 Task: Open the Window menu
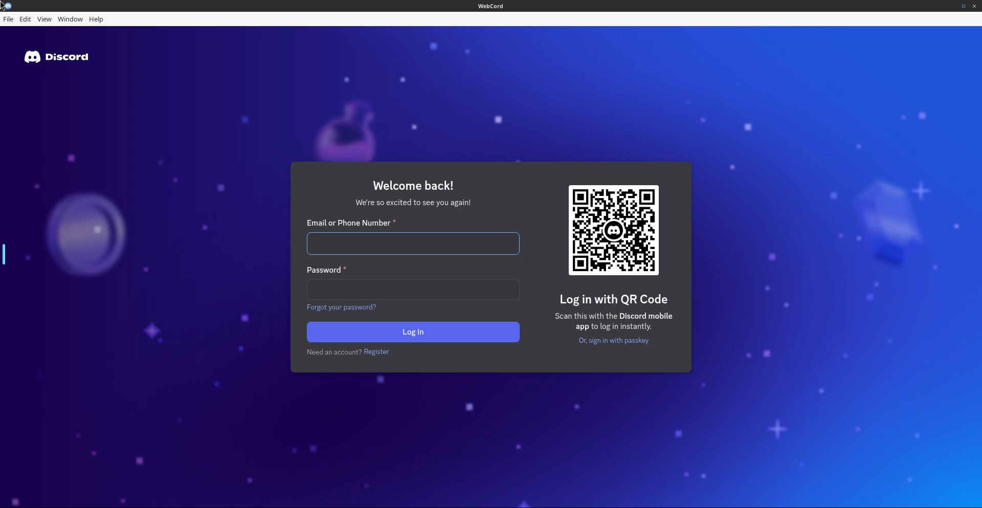coord(70,19)
